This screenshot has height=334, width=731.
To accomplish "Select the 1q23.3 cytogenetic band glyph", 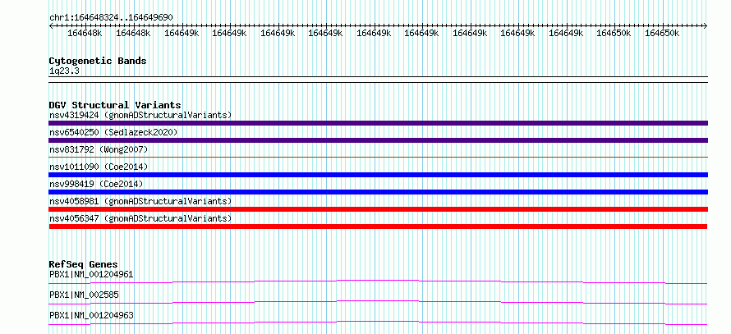I will coord(378,80).
